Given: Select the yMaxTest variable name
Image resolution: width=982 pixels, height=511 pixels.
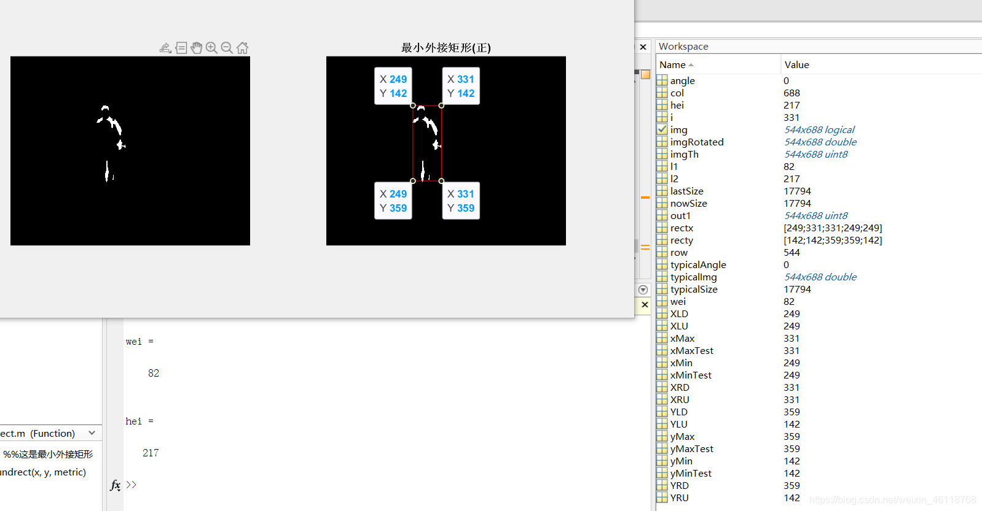Looking at the screenshot, I should point(691,448).
